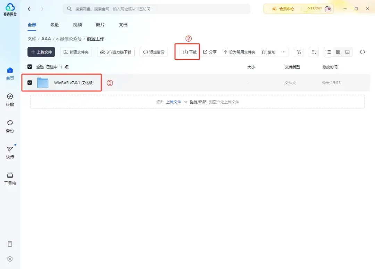This screenshot has width=375, height=269.
Task: Open BT/磁力链下载 magnet download
Action: click(x=116, y=52)
